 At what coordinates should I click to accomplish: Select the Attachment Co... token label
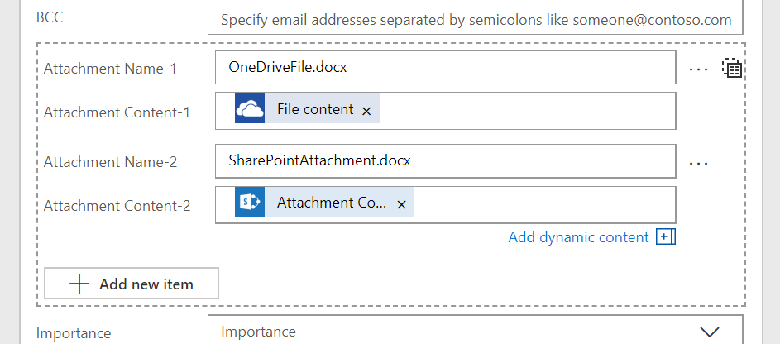(331, 203)
